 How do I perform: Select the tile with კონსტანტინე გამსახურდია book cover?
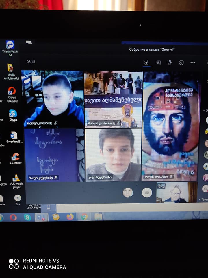point(170,126)
